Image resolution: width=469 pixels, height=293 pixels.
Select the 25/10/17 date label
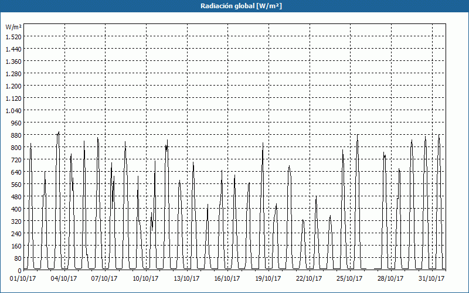click(349, 279)
